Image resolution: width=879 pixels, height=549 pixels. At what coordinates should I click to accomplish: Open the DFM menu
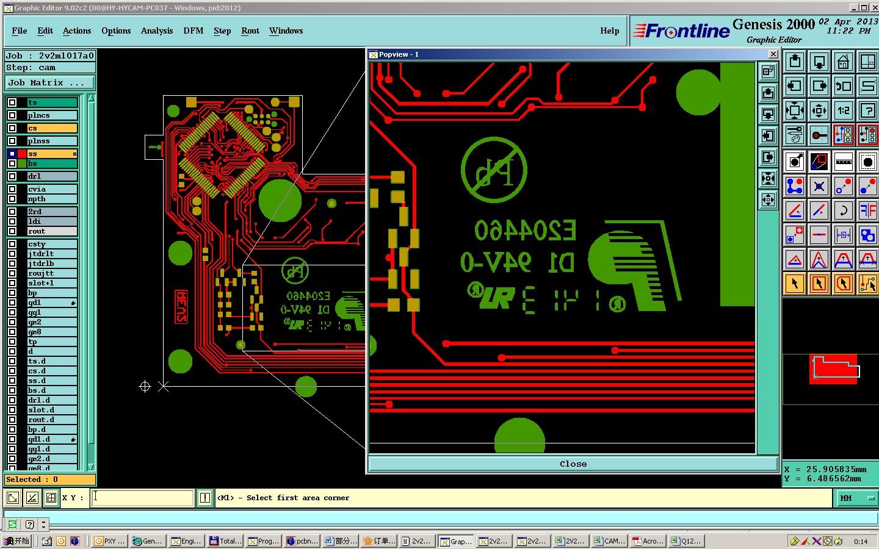pos(194,30)
